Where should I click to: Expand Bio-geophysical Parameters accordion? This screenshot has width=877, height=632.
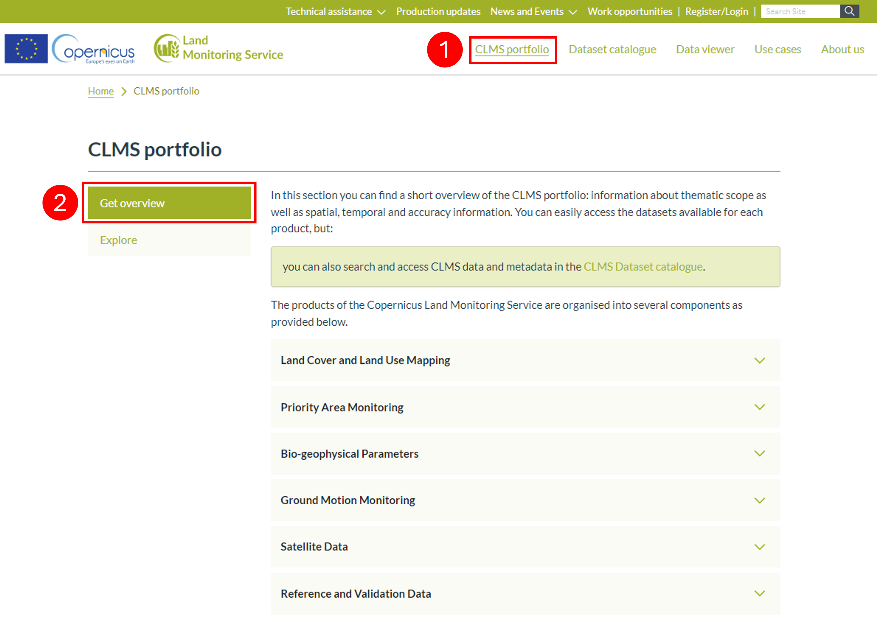coord(525,454)
